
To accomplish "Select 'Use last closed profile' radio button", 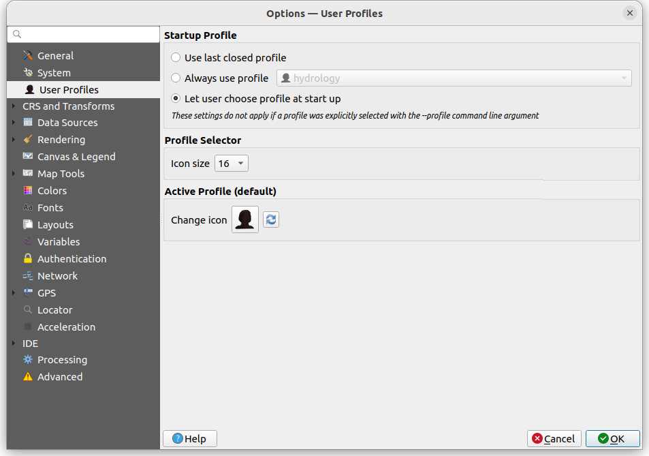I will pos(176,58).
